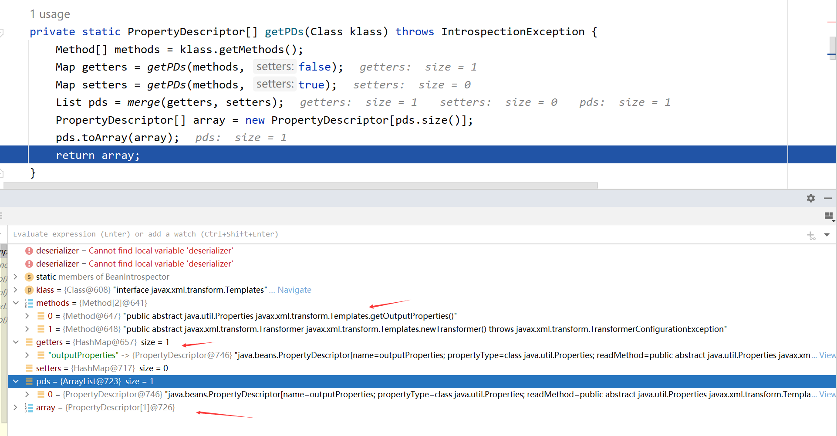Click the static members S icon
837x436 pixels.
point(29,277)
